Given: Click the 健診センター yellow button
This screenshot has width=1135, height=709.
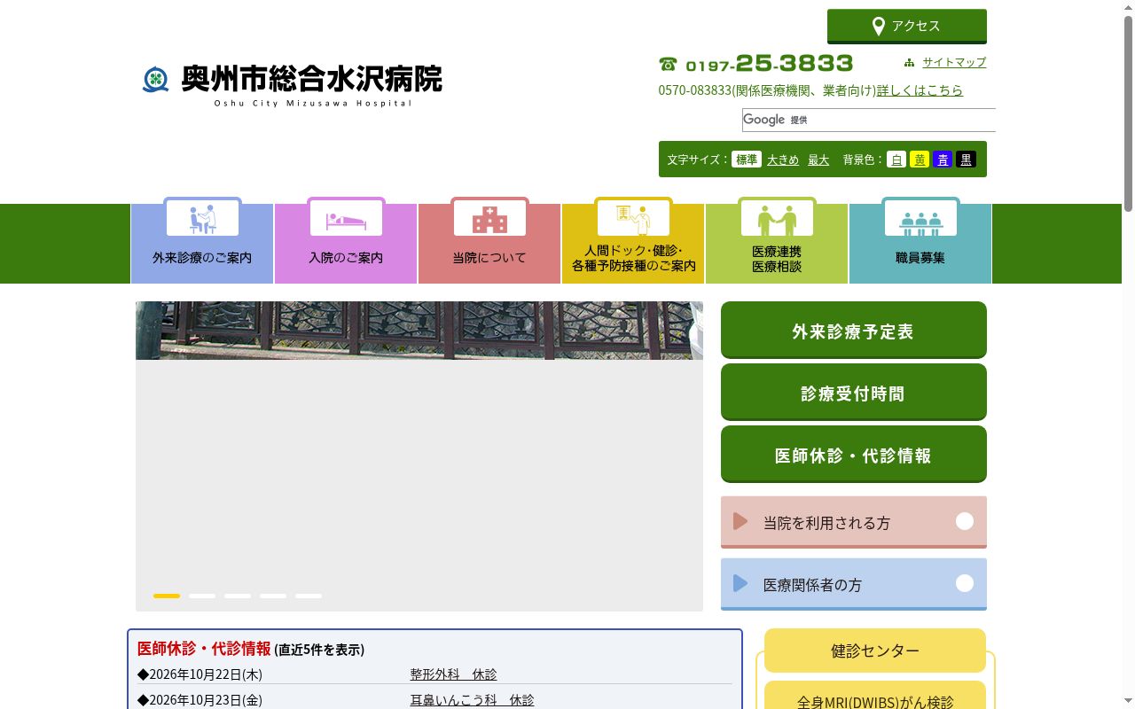Looking at the screenshot, I should coord(875,651).
